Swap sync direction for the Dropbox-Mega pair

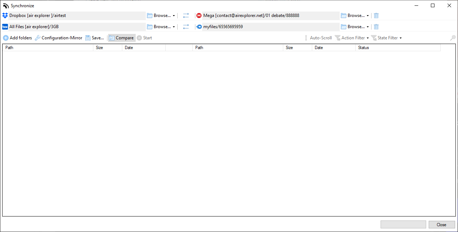tap(186, 15)
